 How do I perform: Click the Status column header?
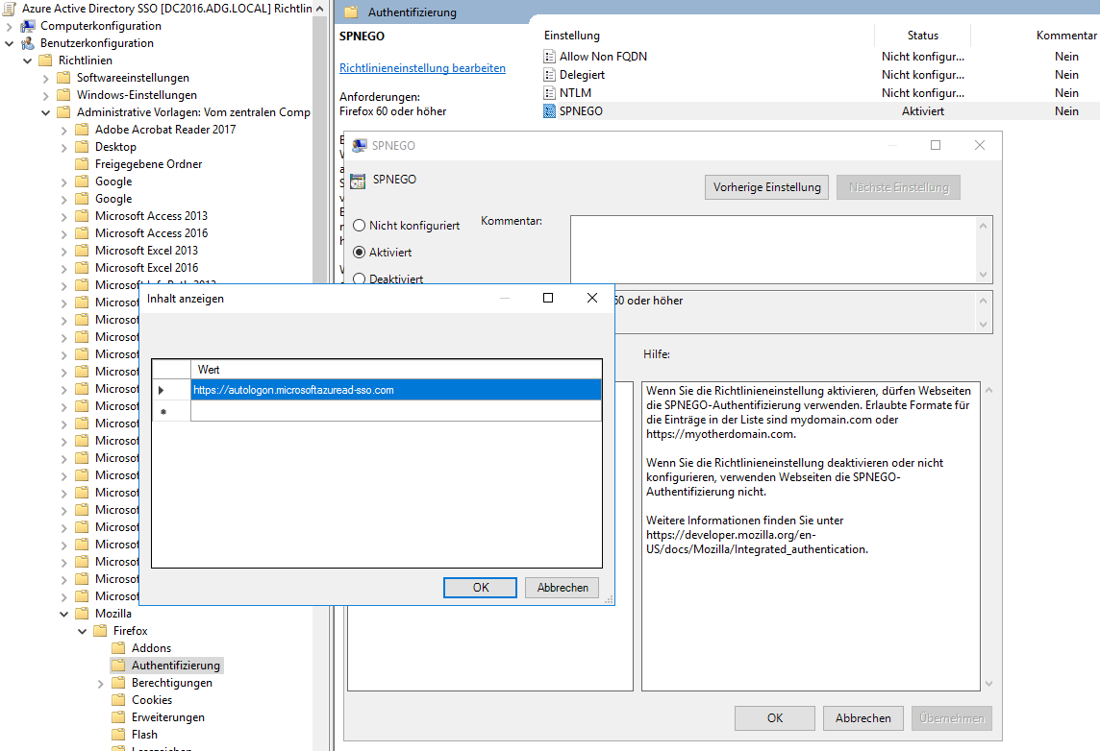coord(922,35)
